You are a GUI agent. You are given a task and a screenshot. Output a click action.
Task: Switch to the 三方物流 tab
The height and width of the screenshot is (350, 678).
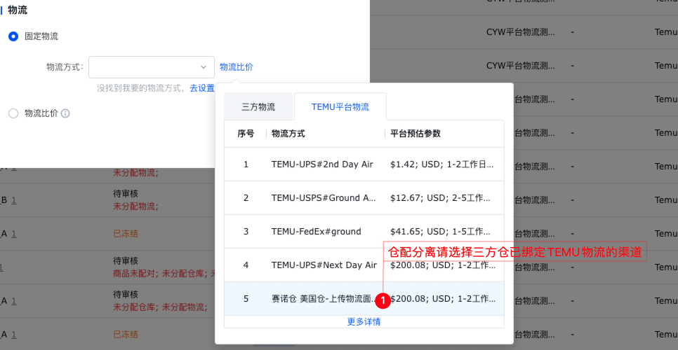pos(258,107)
